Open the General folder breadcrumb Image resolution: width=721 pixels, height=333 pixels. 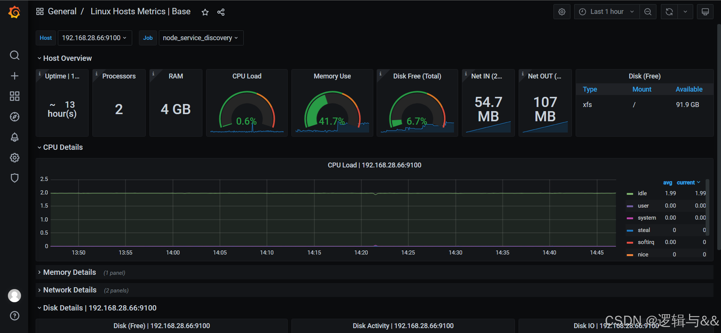[62, 12]
